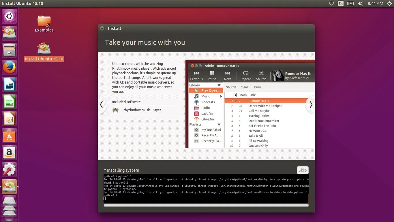Toggle Shuffle in the Rhythmbox toolbar
394x222 pixels.
[x=261, y=76]
